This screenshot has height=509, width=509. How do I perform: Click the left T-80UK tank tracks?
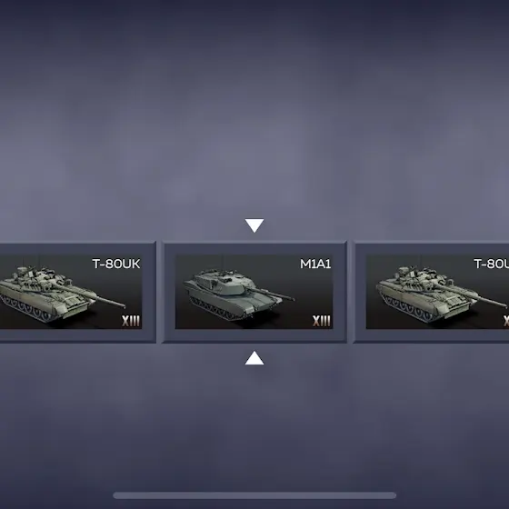(x=29, y=309)
